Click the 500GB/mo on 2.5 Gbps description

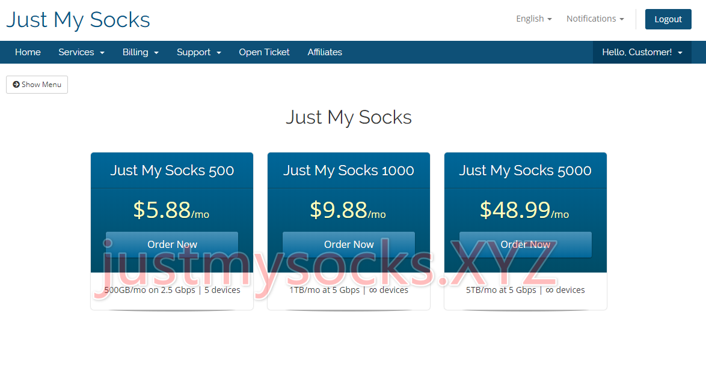[x=172, y=290]
